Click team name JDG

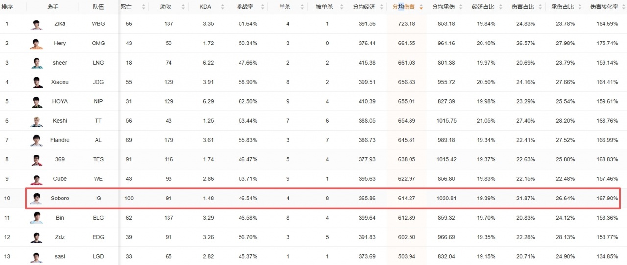tap(98, 82)
